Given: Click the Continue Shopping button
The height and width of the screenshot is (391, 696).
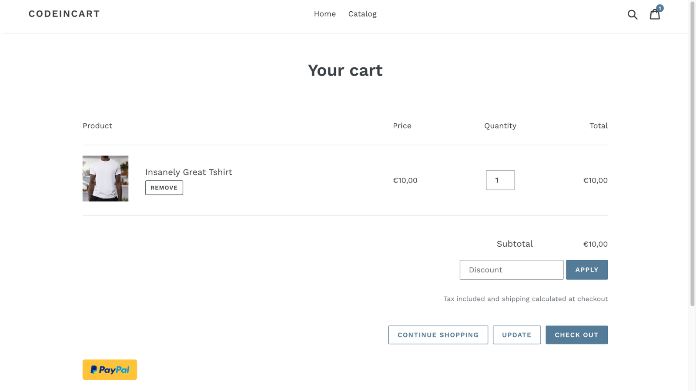Looking at the screenshot, I should 438,335.
